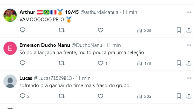
Task: View analytics for Lucas's 205 views
Action: coord(144,96)
